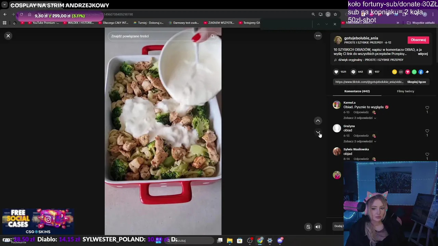Image resolution: width=438 pixels, height=246 pixels.
Task: Show more bookmarks chevron
Action: pyautogui.click(x=398, y=23)
